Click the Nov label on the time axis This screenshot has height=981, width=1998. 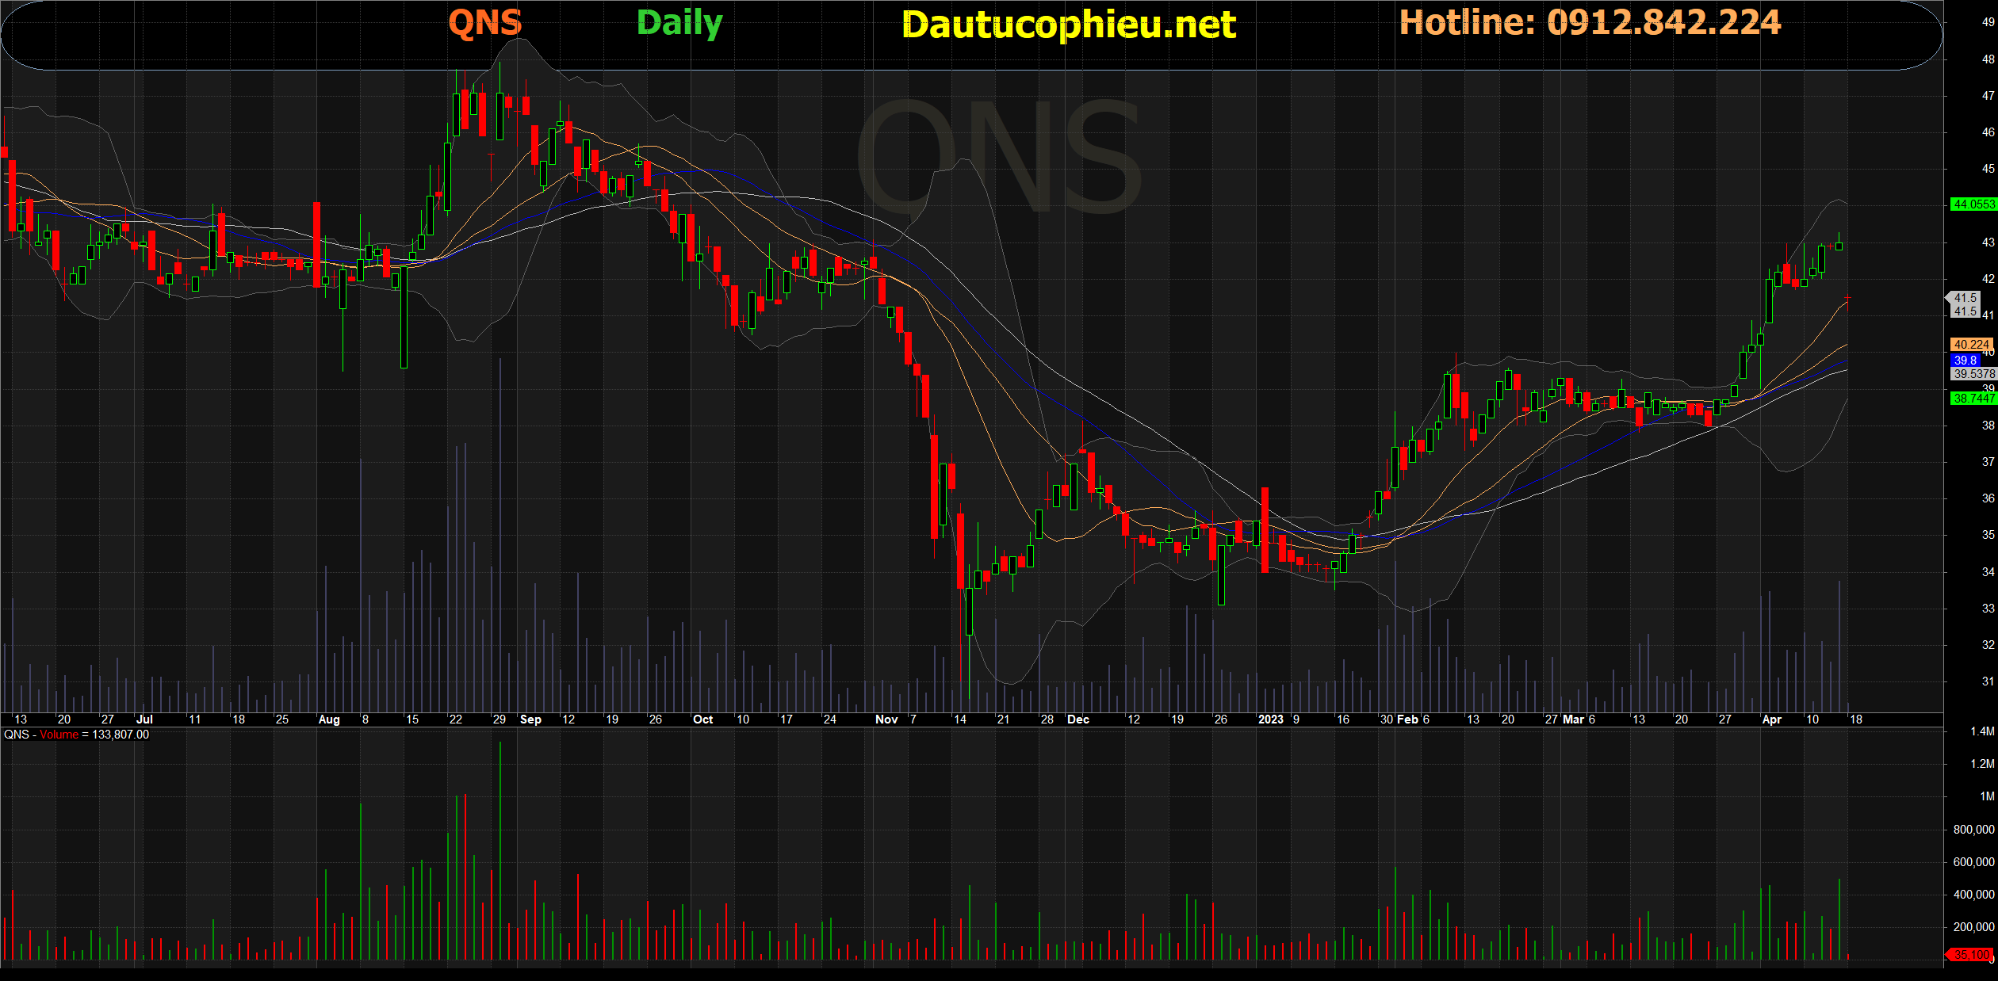pos(886,720)
